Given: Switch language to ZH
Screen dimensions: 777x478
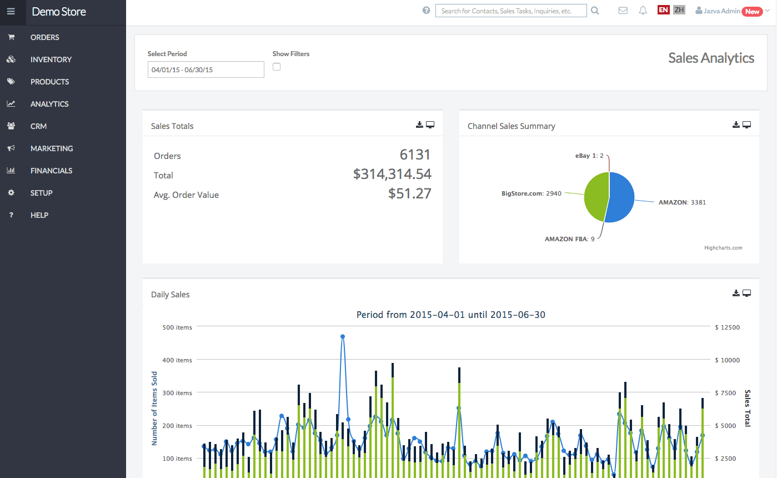Looking at the screenshot, I should (679, 10).
